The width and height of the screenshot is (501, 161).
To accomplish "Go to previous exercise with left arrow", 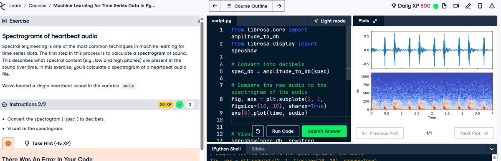I will click(215, 6).
